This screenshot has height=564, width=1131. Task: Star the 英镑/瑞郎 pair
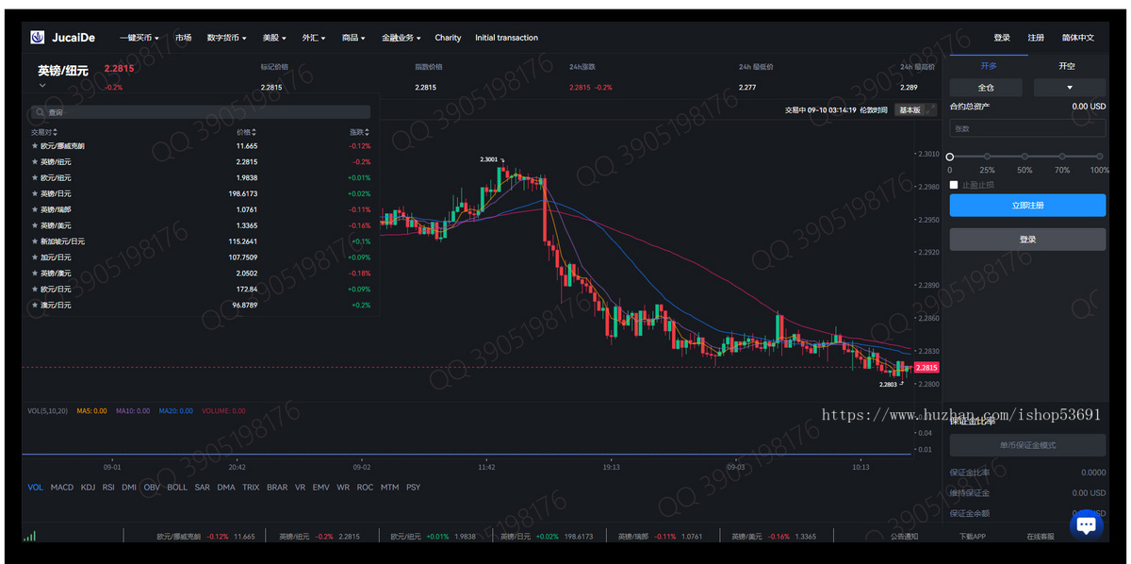(35, 209)
